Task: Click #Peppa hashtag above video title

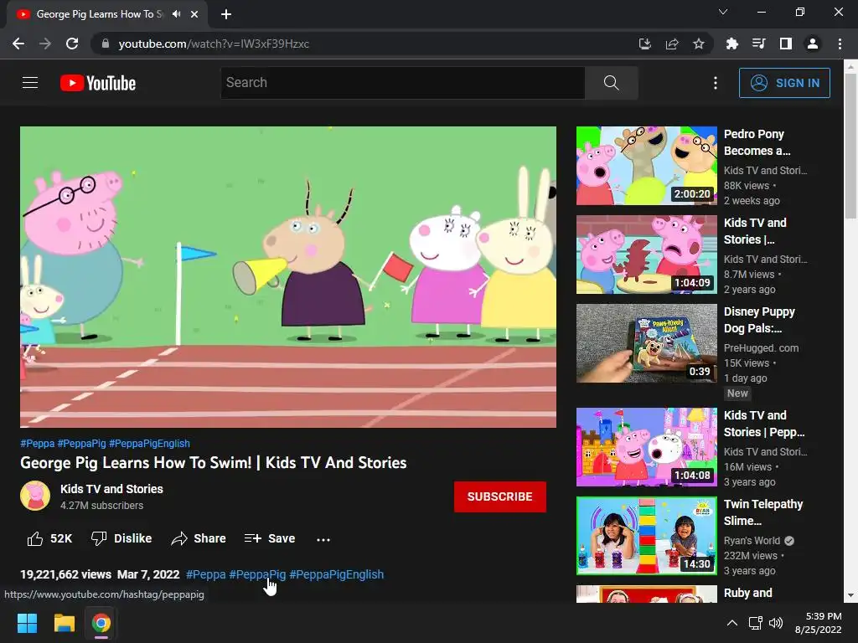Action: tap(37, 444)
